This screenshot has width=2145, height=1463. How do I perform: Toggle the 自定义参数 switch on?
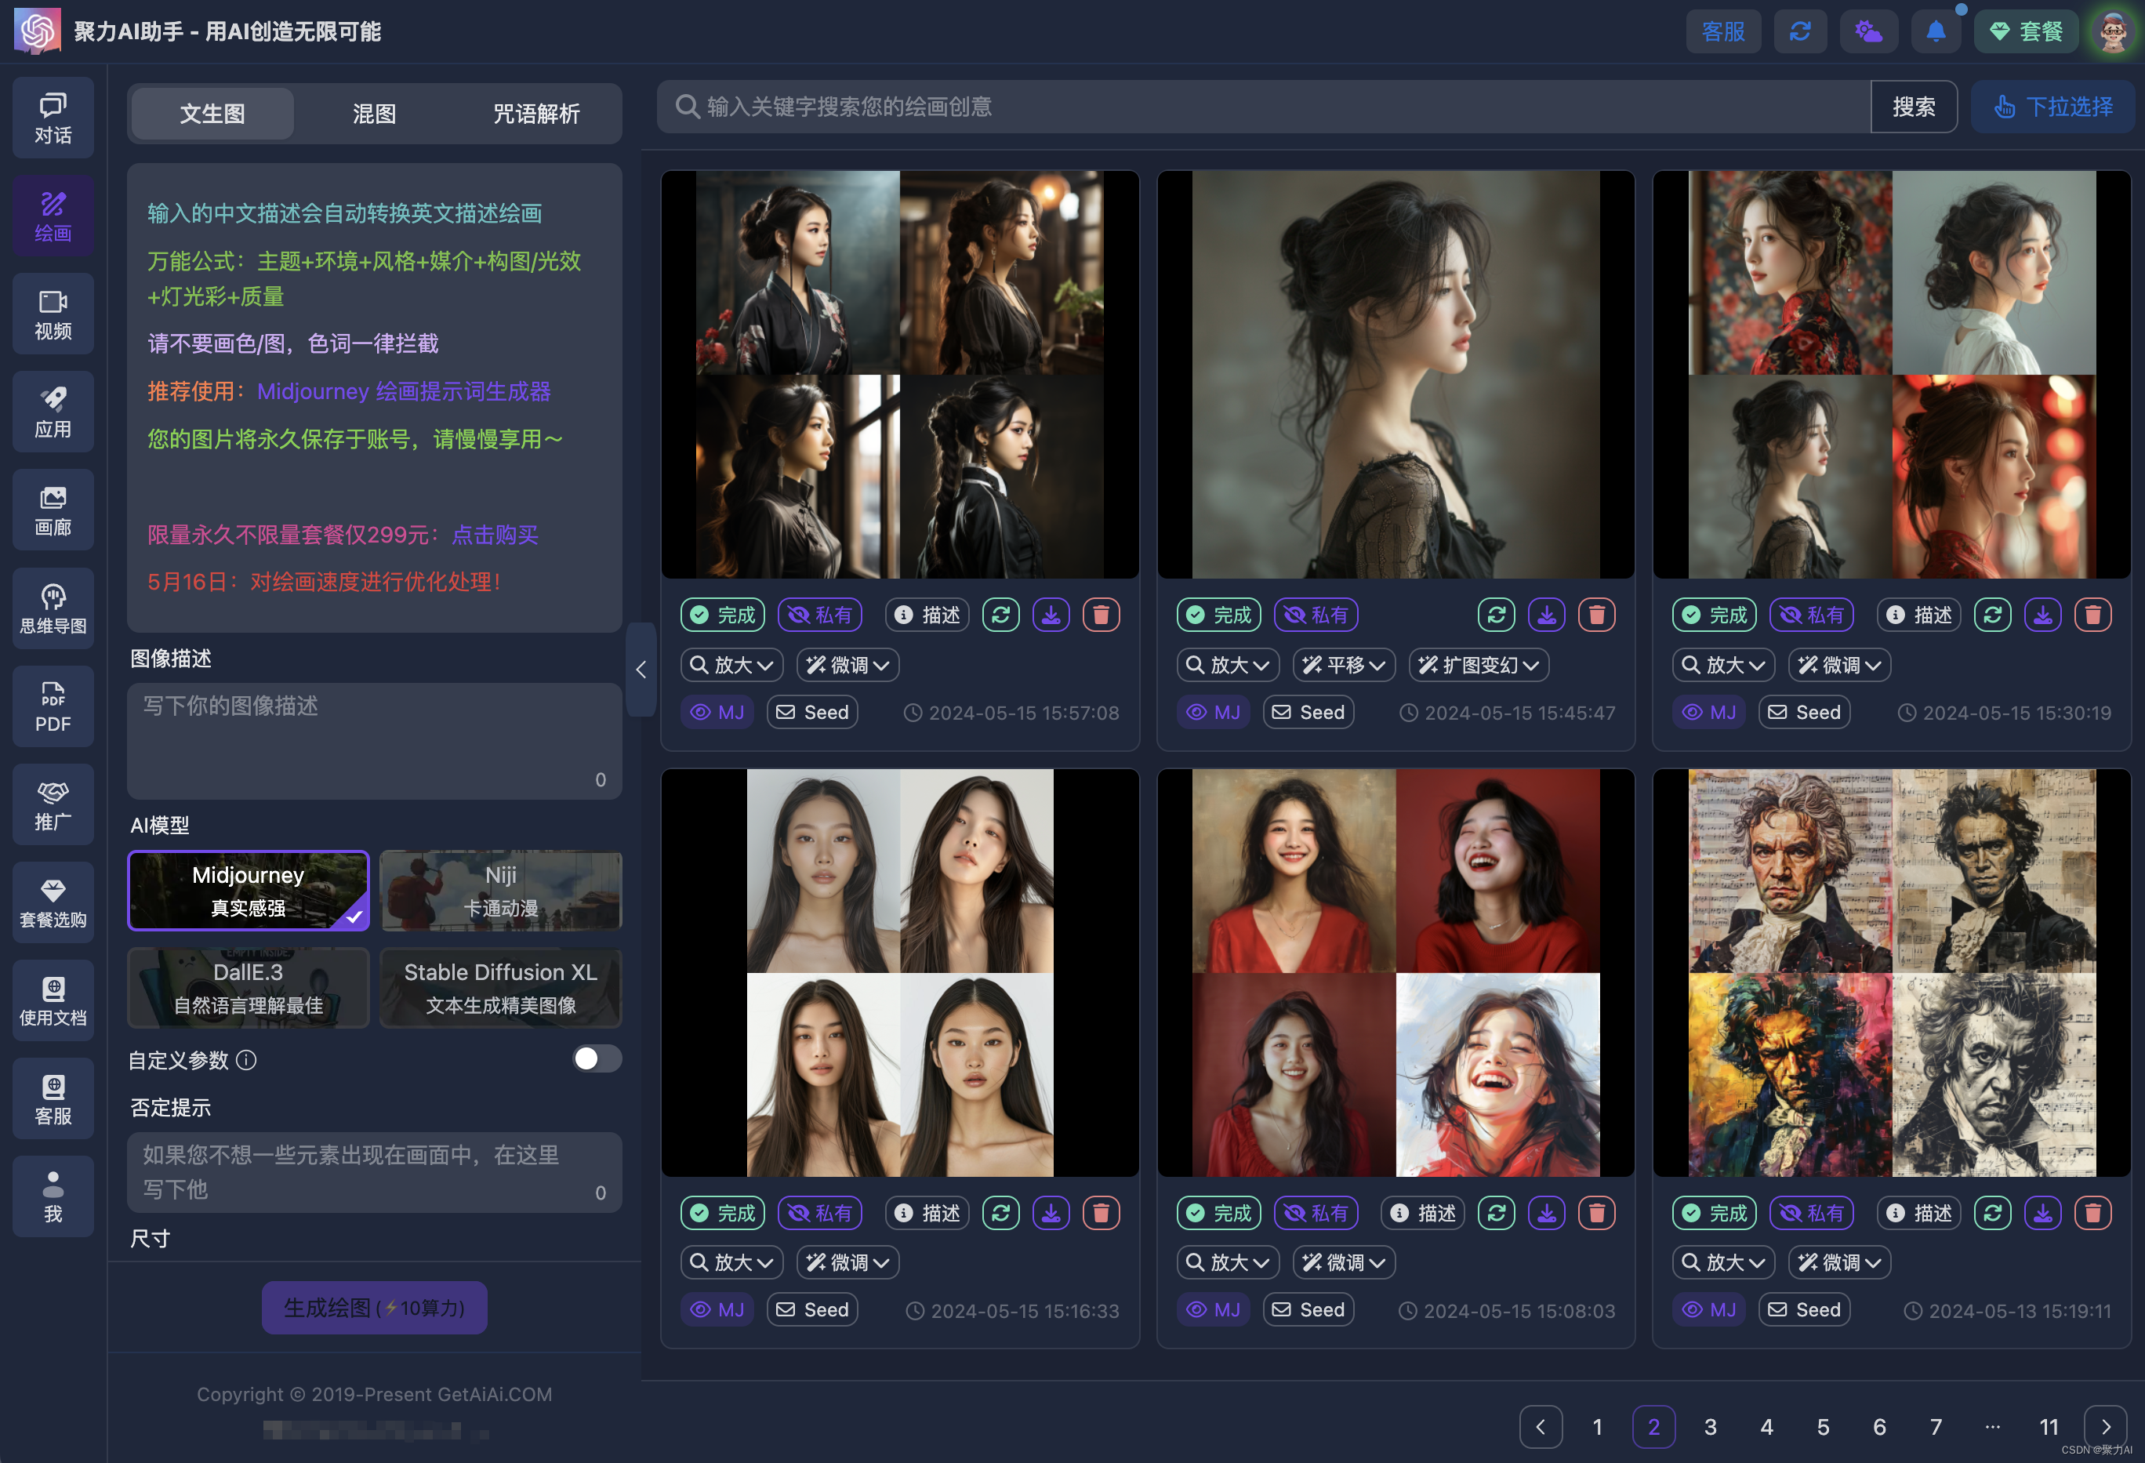[597, 1058]
